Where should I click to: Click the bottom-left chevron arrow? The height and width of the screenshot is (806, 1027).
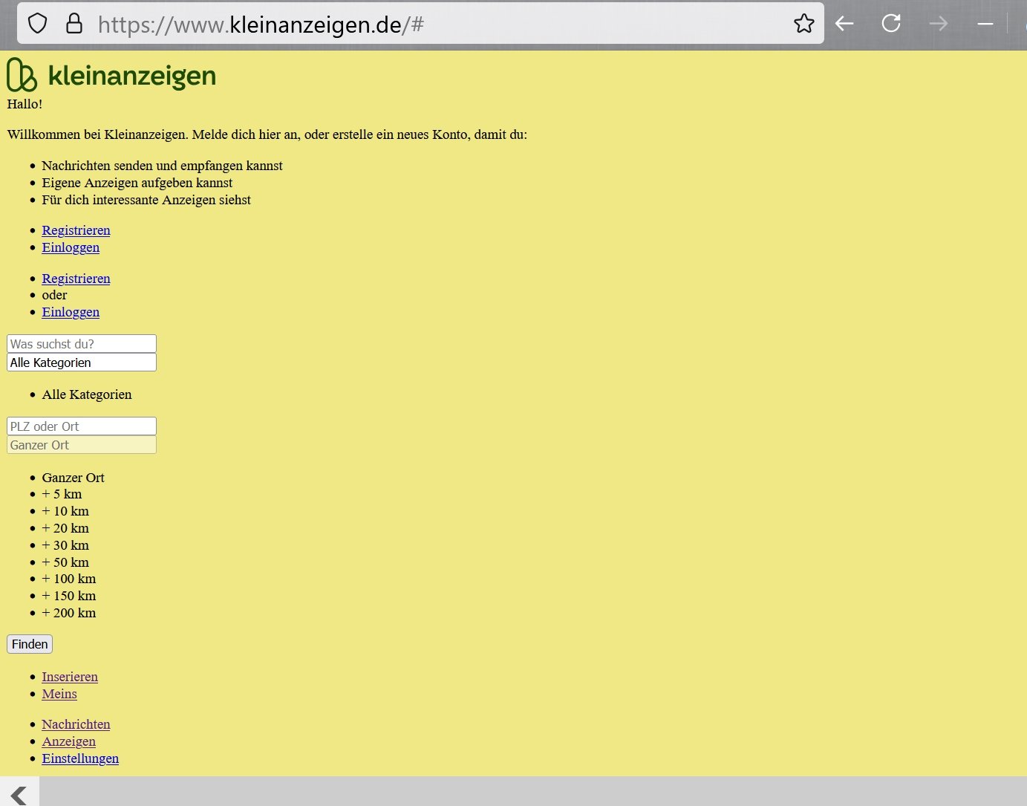[19, 795]
